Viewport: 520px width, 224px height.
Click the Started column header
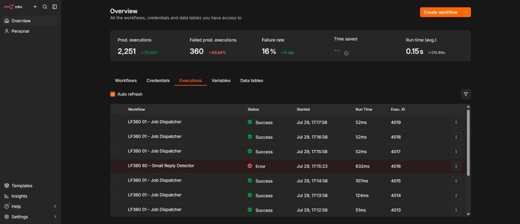(x=303, y=109)
